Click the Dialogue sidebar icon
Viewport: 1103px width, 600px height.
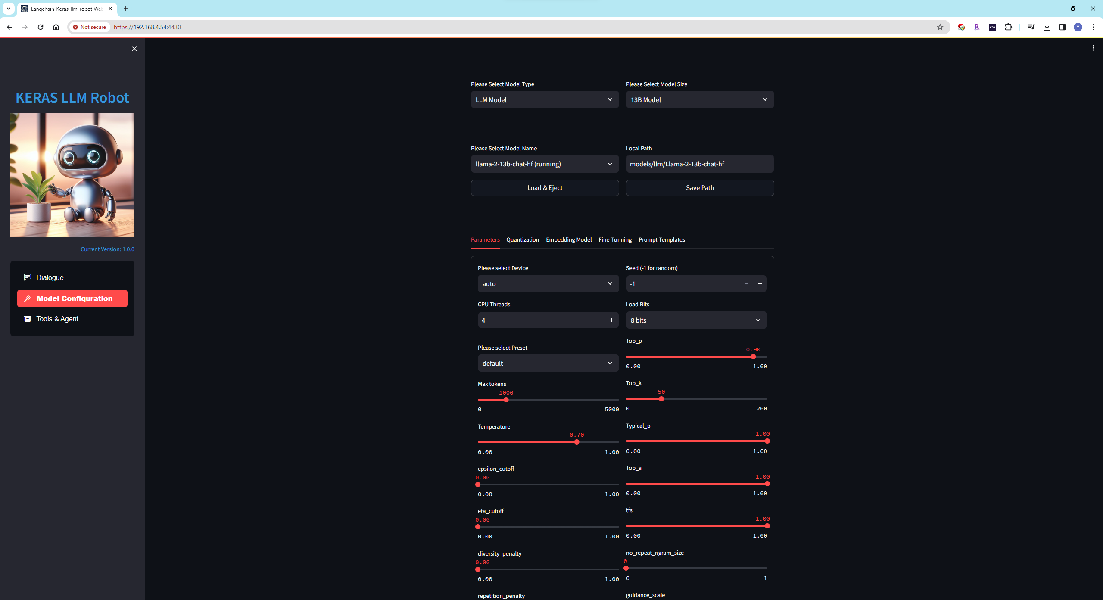[50, 277]
